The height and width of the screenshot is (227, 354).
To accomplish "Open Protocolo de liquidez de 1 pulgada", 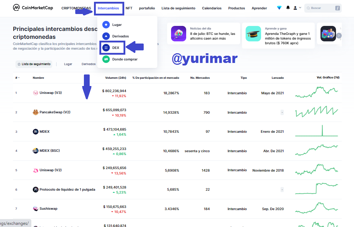I will point(67,189).
